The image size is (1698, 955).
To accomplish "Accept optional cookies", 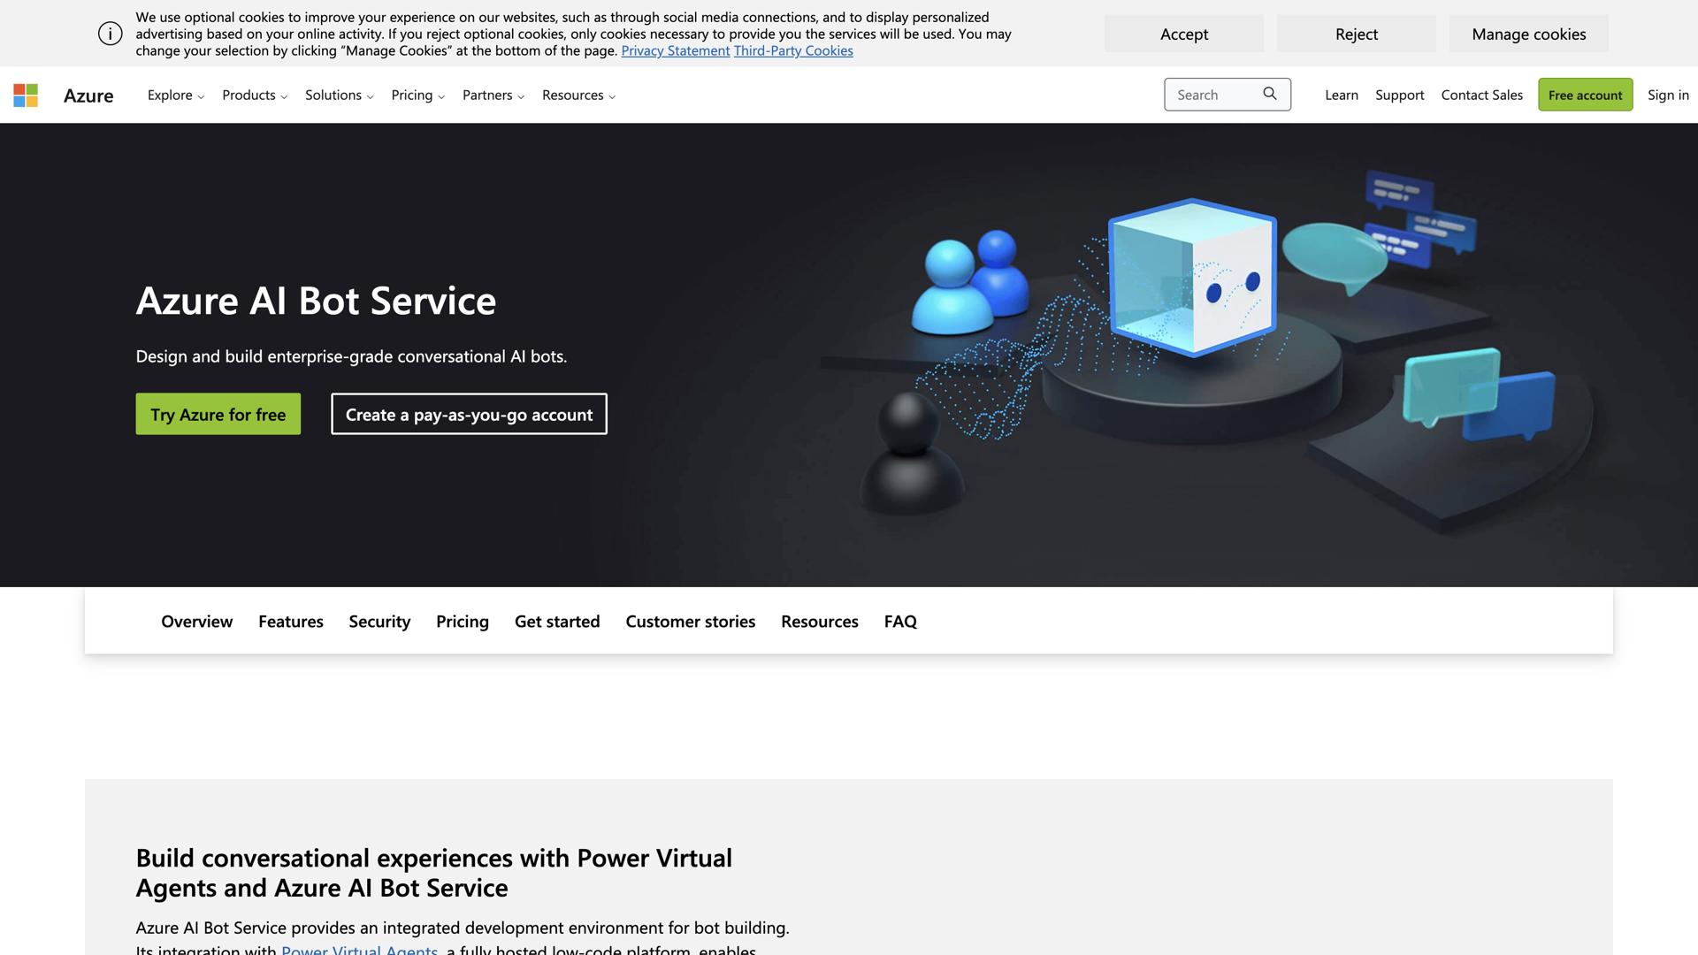I will [x=1183, y=34].
